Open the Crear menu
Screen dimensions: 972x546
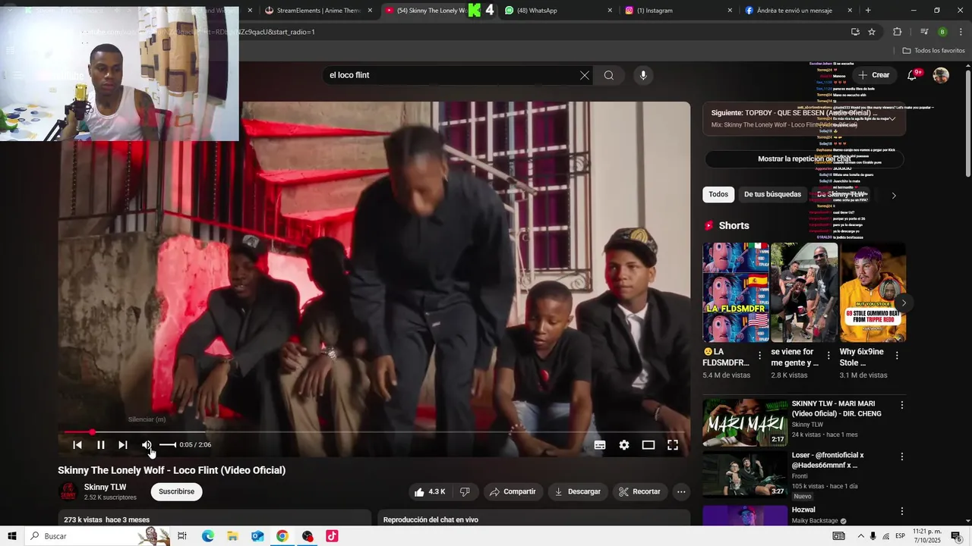click(873, 75)
